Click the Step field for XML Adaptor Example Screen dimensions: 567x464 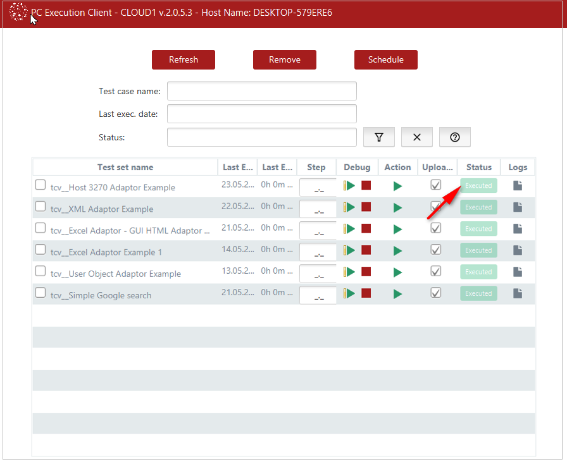[x=318, y=210]
